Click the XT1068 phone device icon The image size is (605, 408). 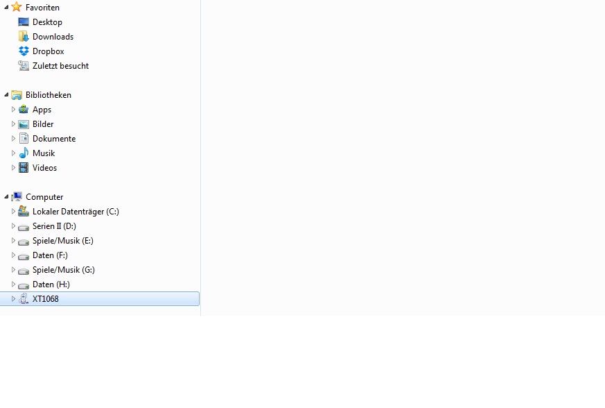[x=24, y=298]
